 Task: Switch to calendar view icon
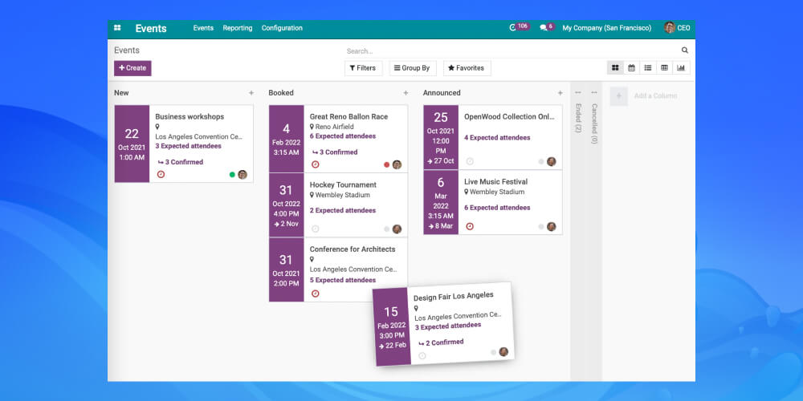(631, 67)
